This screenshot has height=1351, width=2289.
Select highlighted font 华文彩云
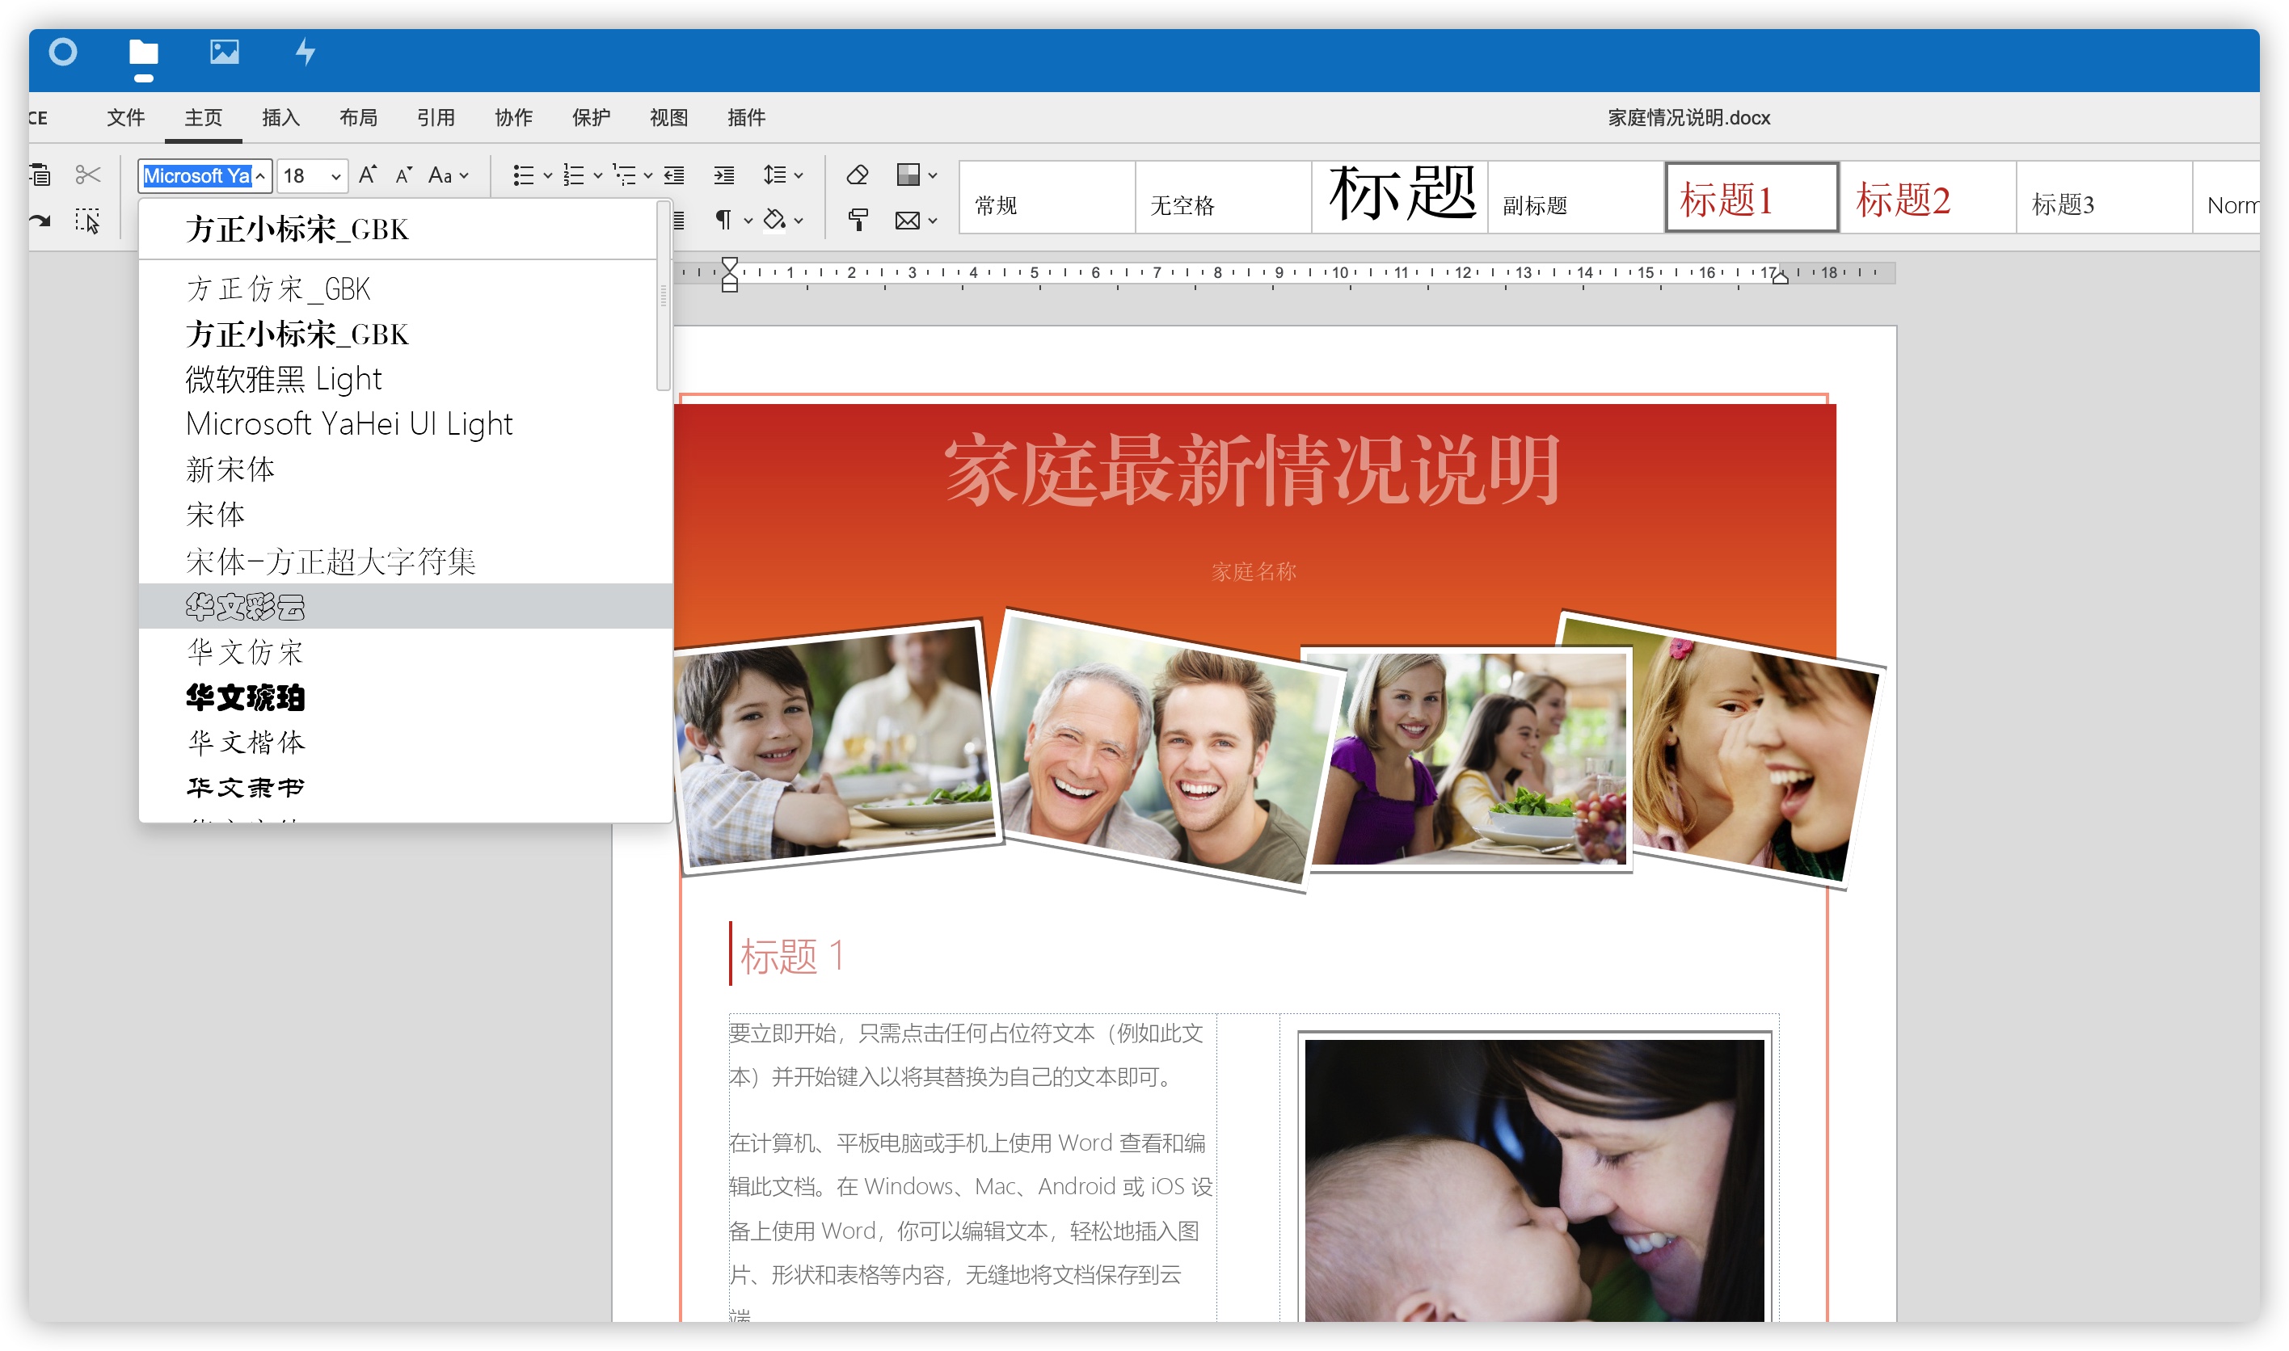point(405,606)
